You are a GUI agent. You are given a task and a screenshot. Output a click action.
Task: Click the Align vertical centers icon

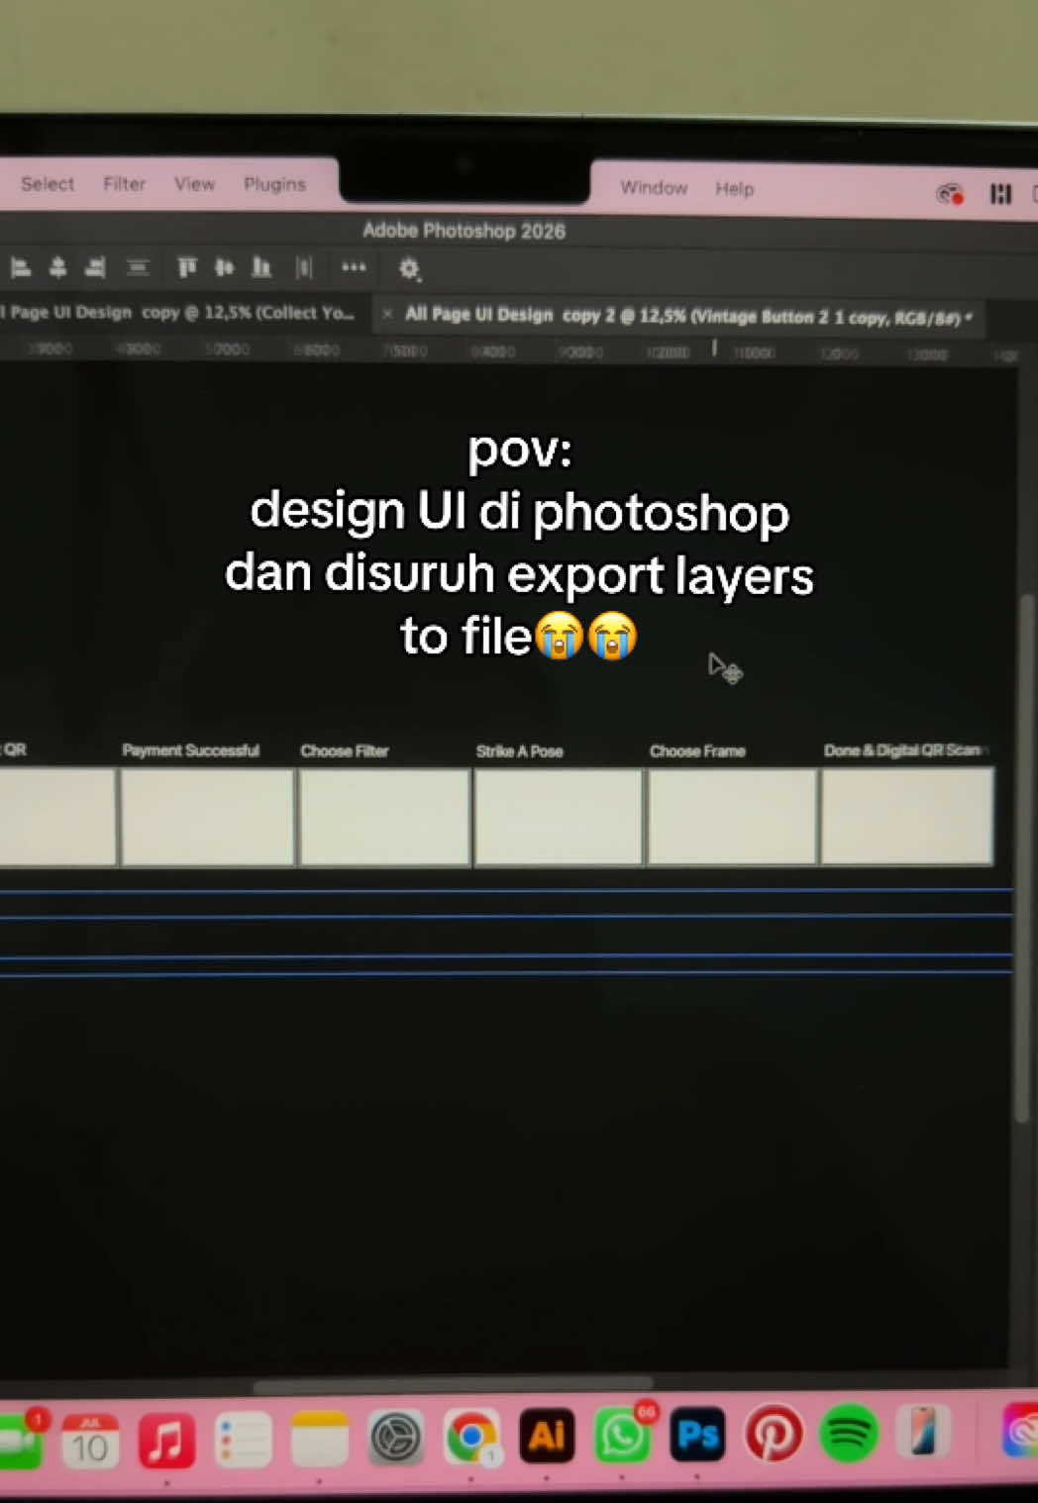[x=225, y=267]
